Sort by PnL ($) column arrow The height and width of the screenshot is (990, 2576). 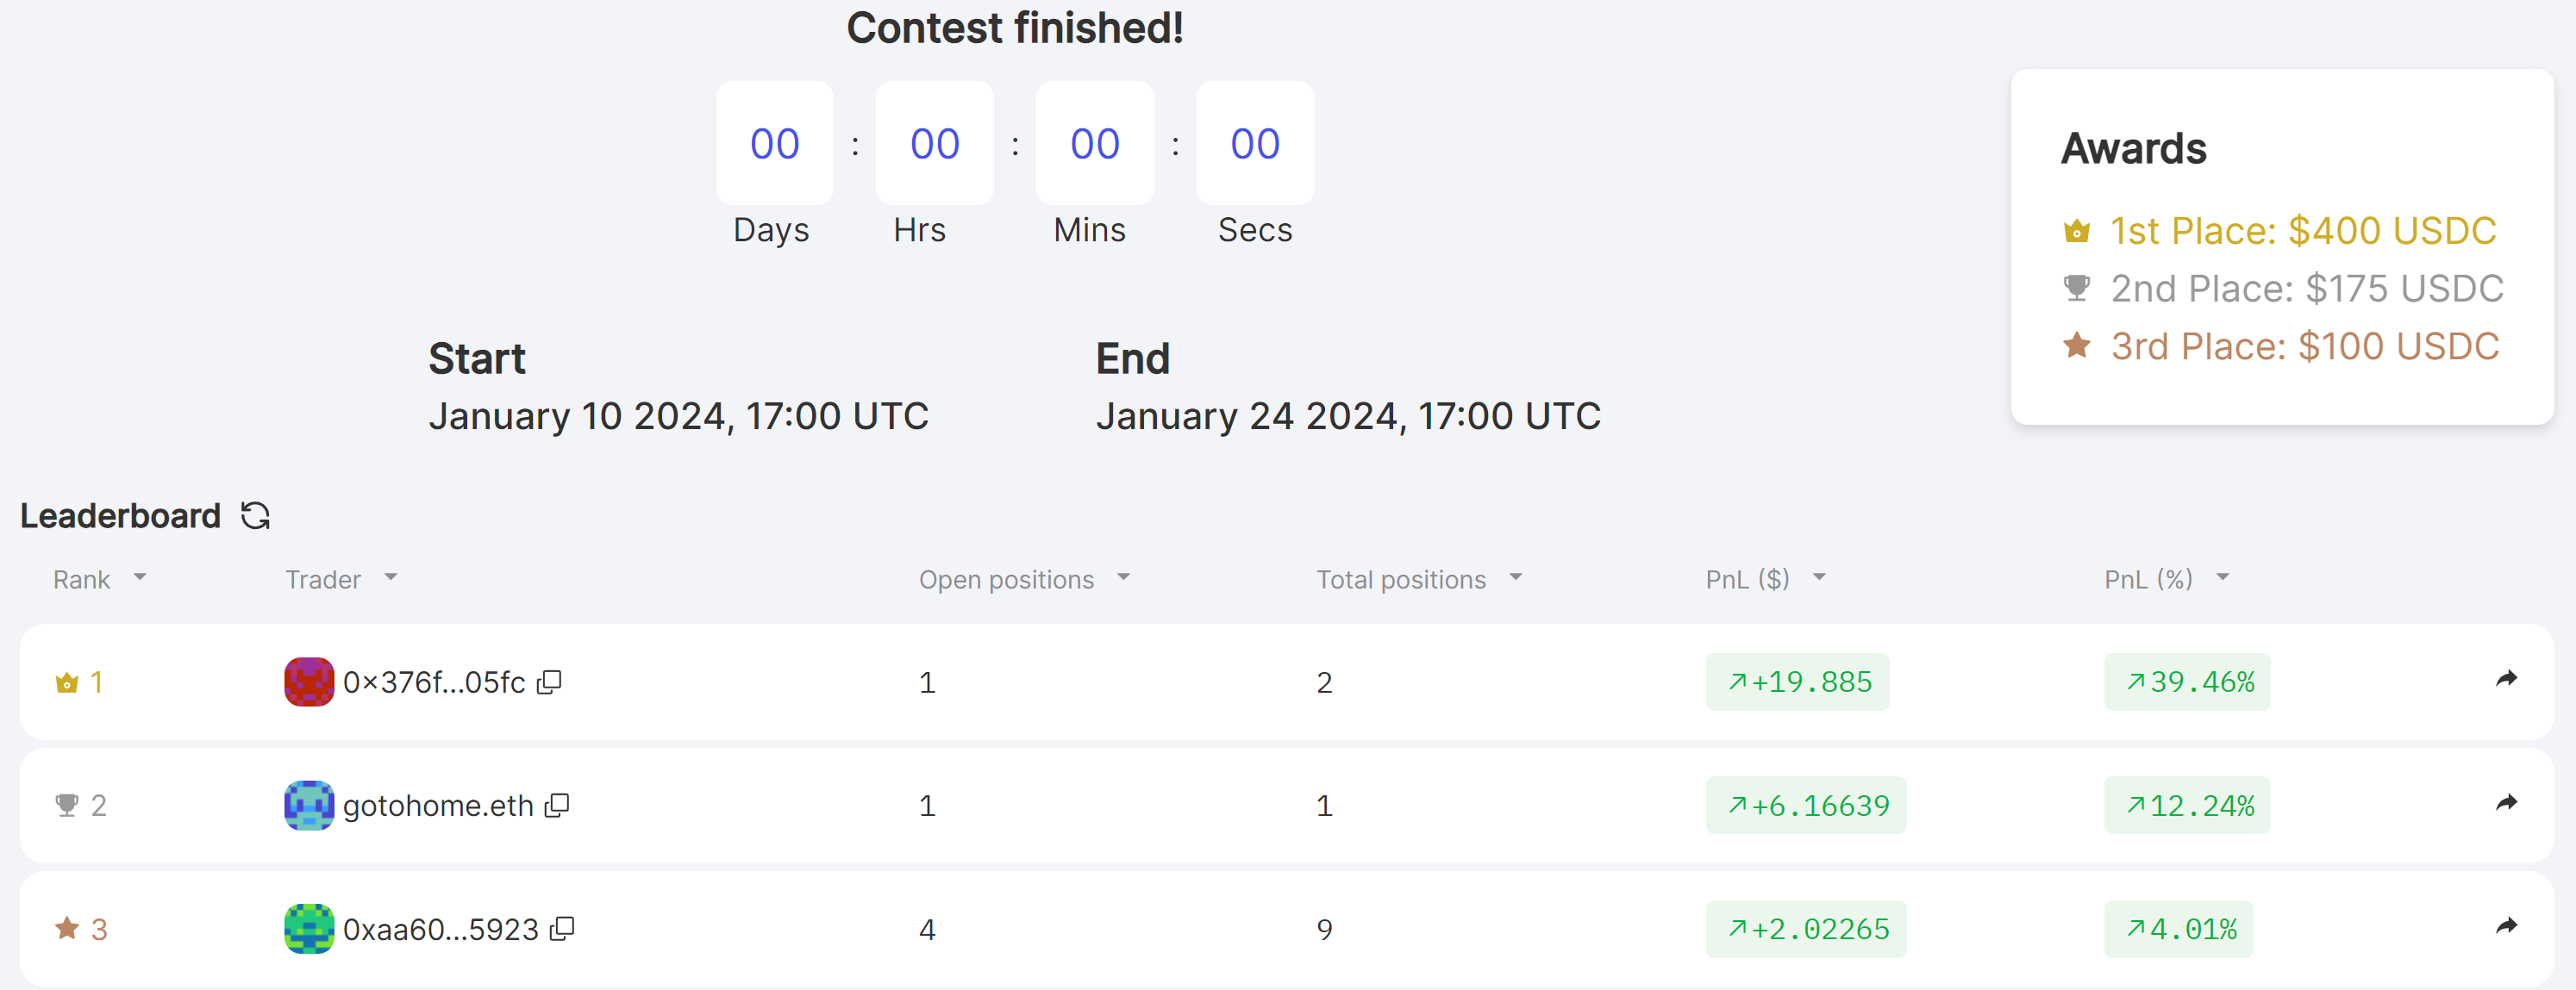pyautogui.click(x=1819, y=577)
